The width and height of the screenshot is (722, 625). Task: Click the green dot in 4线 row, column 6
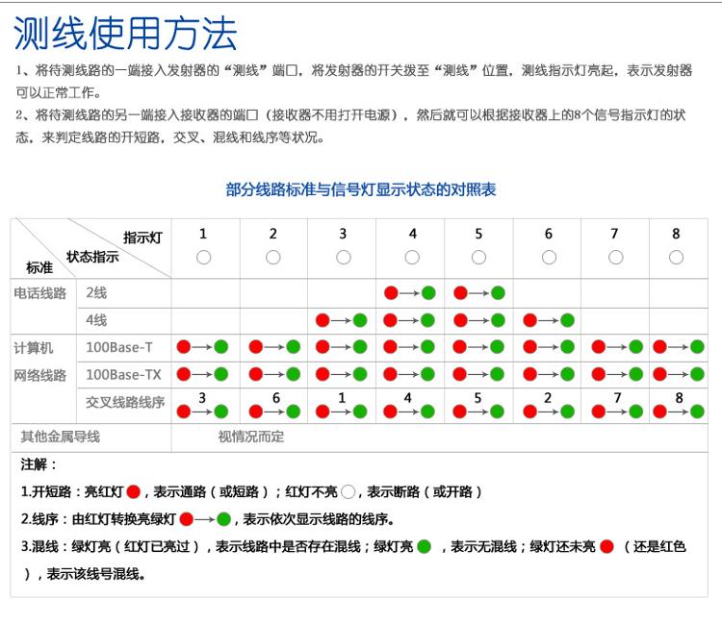click(567, 320)
